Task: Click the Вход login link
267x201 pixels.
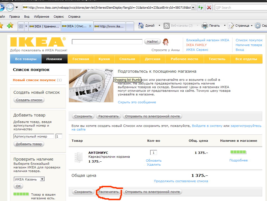Action: pyautogui.click(x=240, y=50)
